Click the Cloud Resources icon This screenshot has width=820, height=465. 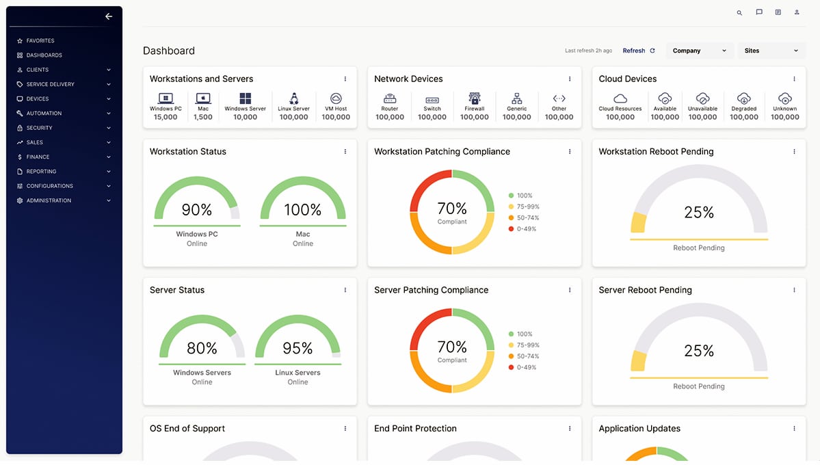[620, 98]
